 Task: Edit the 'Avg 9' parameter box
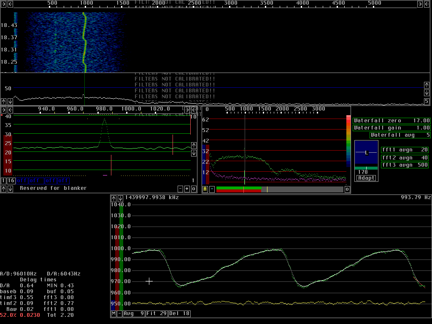(x=134, y=313)
